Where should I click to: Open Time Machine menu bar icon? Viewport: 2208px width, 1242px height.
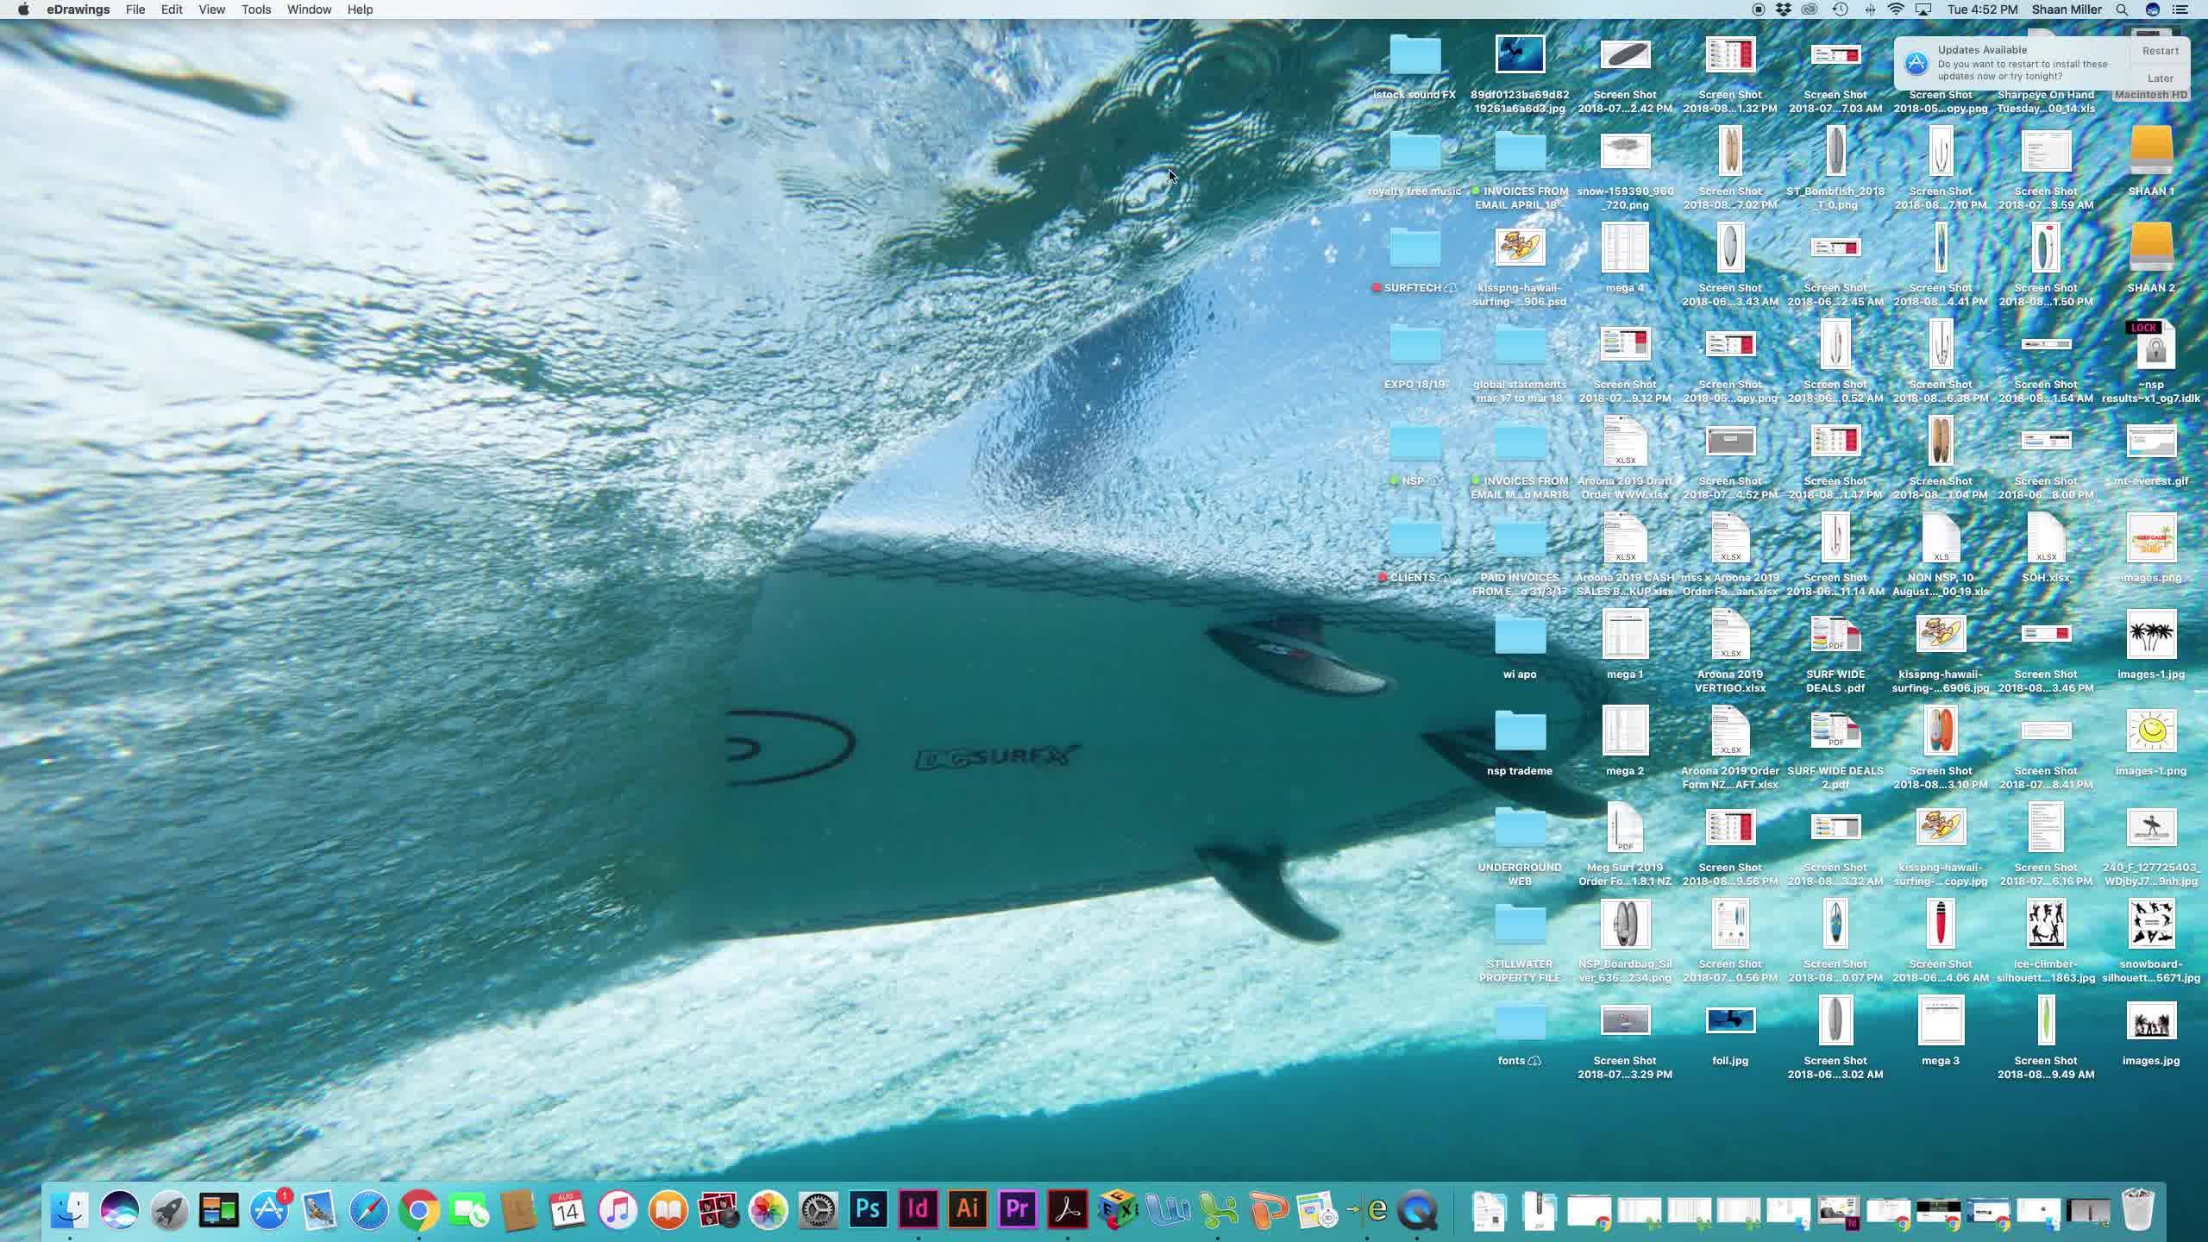coord(1840,9)
